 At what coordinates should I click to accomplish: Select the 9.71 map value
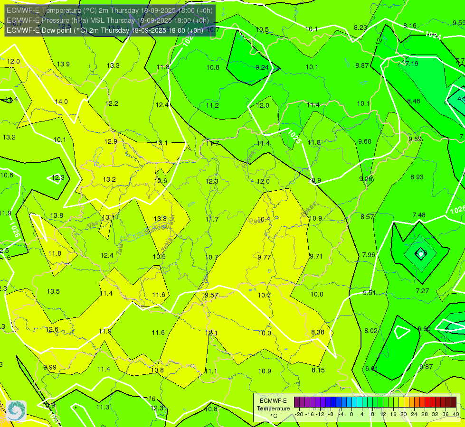click(x=316, y=256)
